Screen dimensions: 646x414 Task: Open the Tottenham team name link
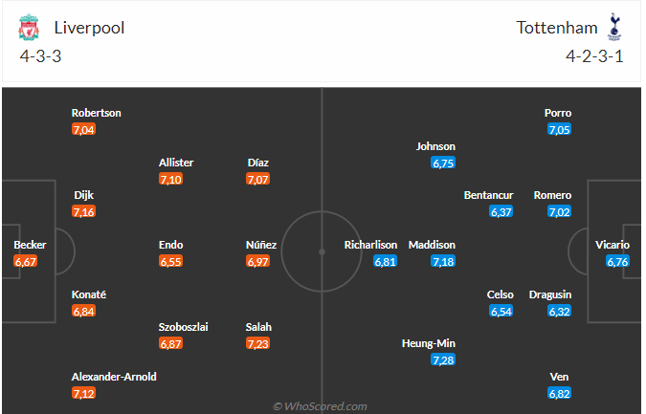pyautogui.click(x=556, y=28)
